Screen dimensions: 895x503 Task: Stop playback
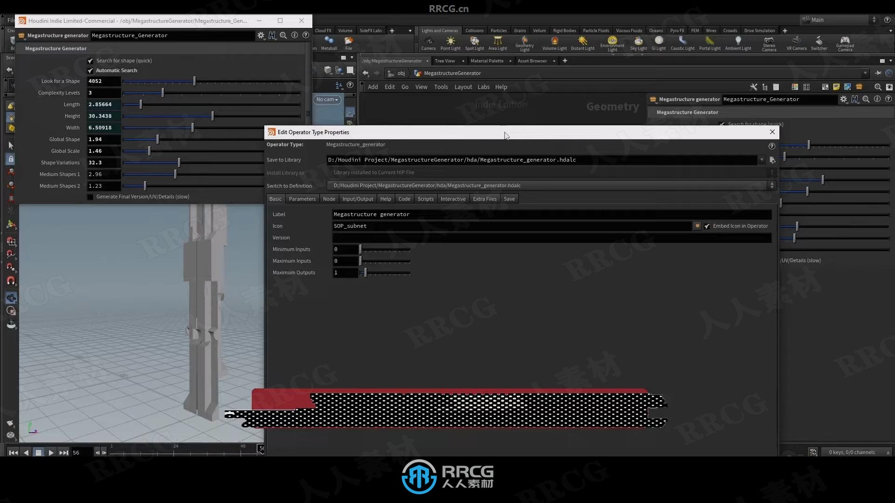click(39, 452)
